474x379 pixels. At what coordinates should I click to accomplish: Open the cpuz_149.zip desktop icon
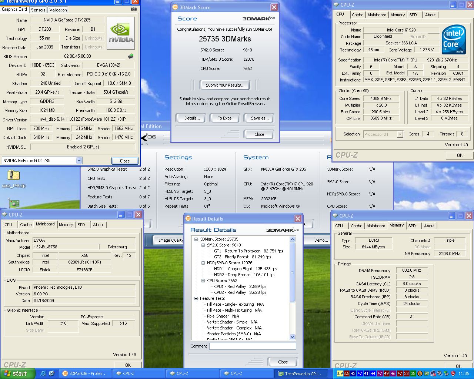pos(13,178)
